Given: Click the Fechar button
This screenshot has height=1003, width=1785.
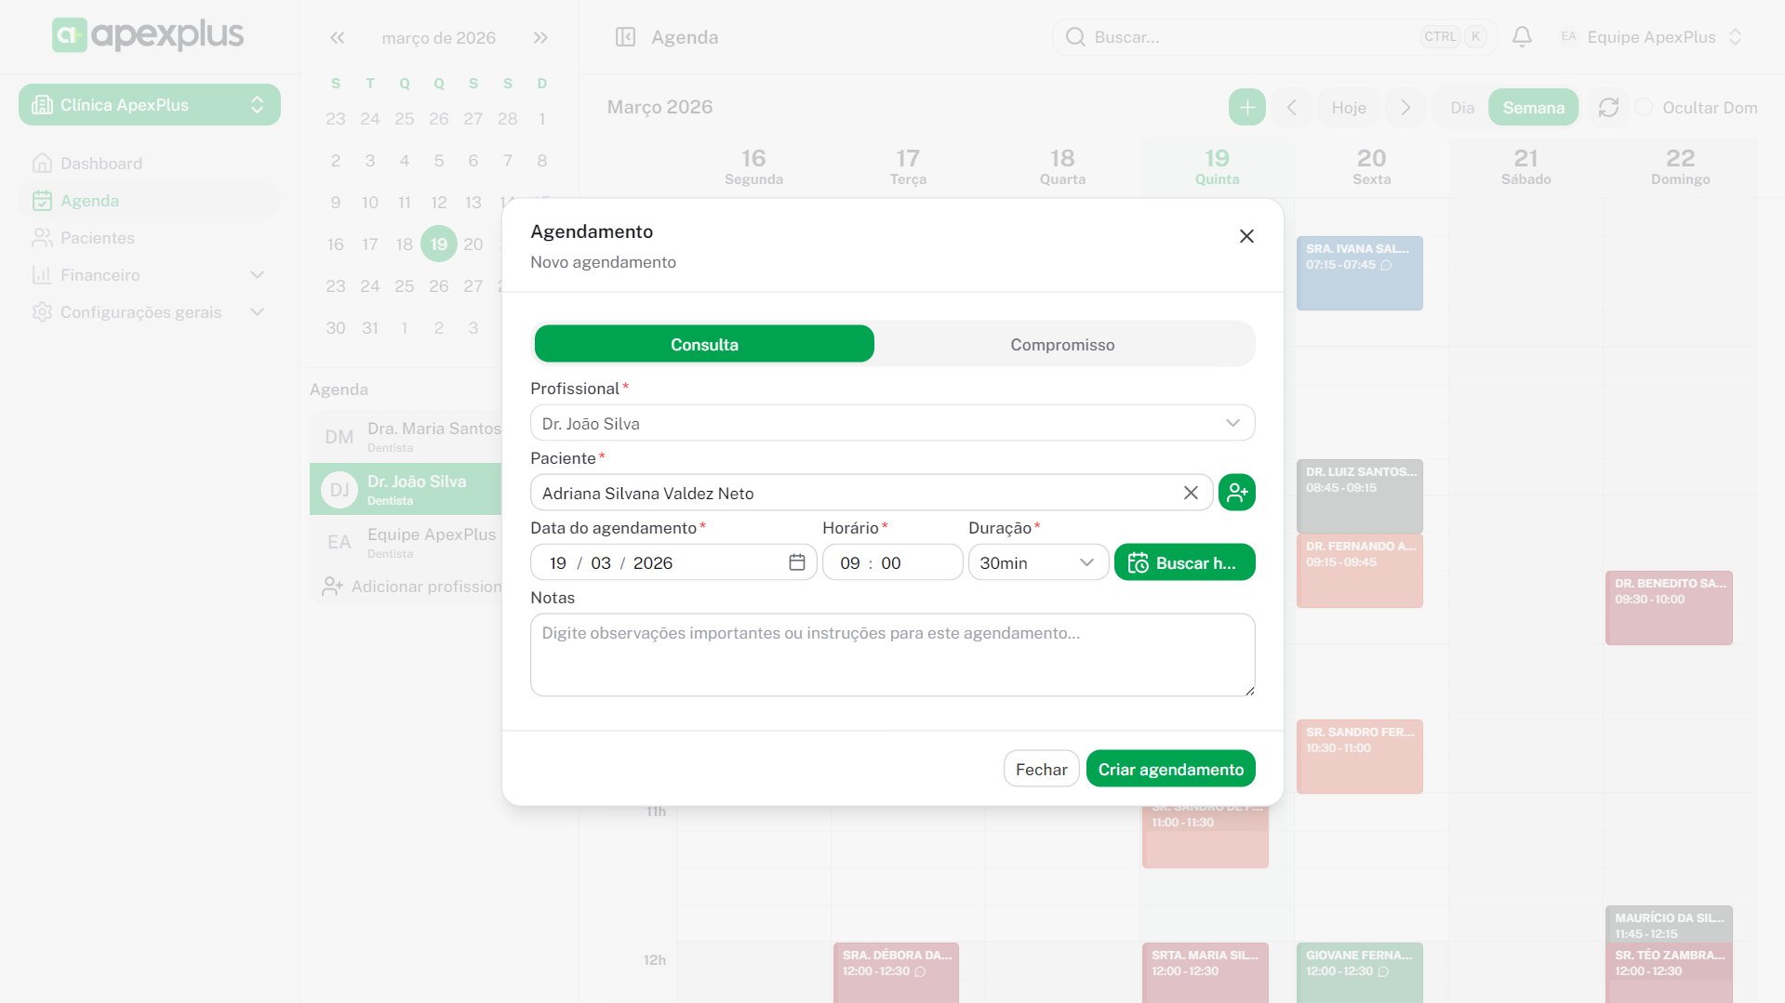Looking at the screenshot, I should coord(1041,769).
